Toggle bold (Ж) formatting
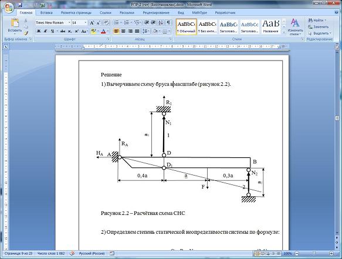Viewport: 342px width, 259px height. tap(39, 31)
